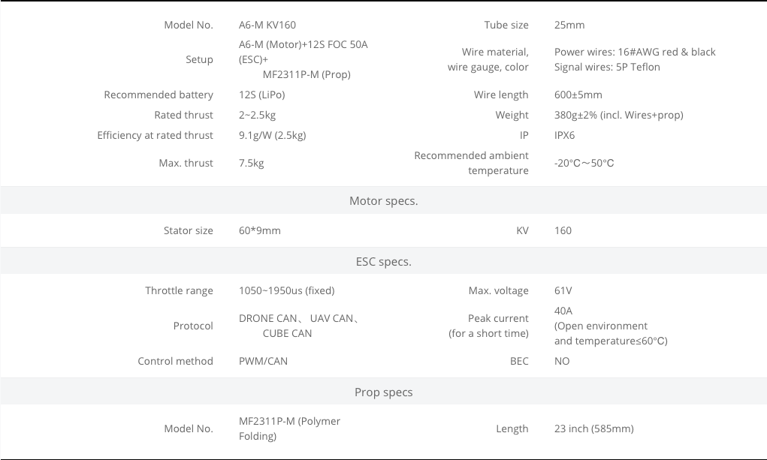Click the Rated thrust label
The width and height of the screenshot is (767, 460).
[183, 115]
